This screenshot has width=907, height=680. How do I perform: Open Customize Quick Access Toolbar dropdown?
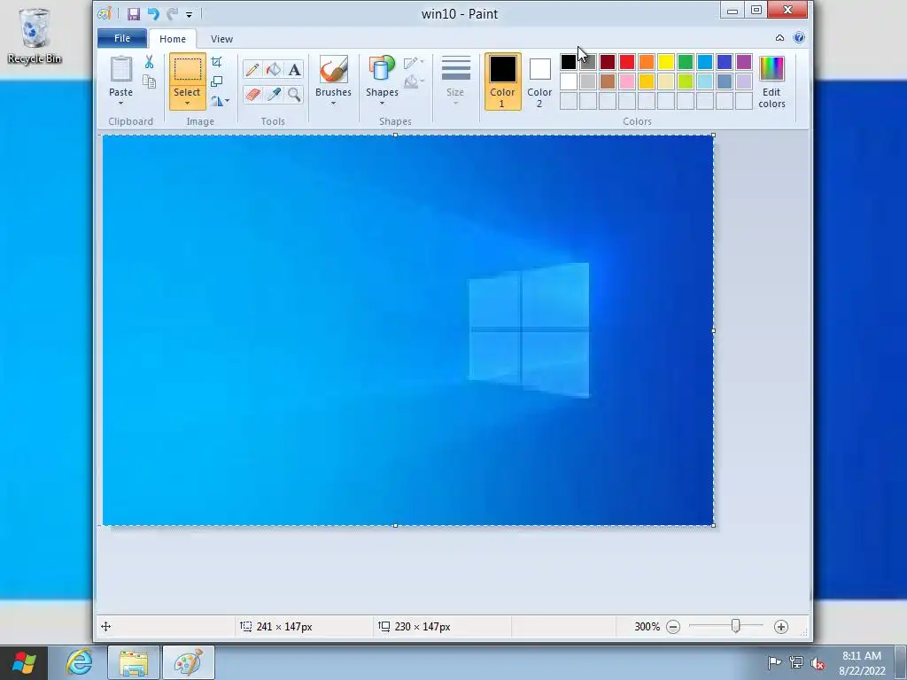[190, 14]
